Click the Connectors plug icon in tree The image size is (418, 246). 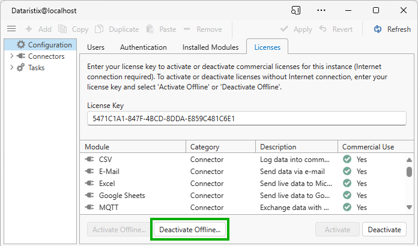22,56
